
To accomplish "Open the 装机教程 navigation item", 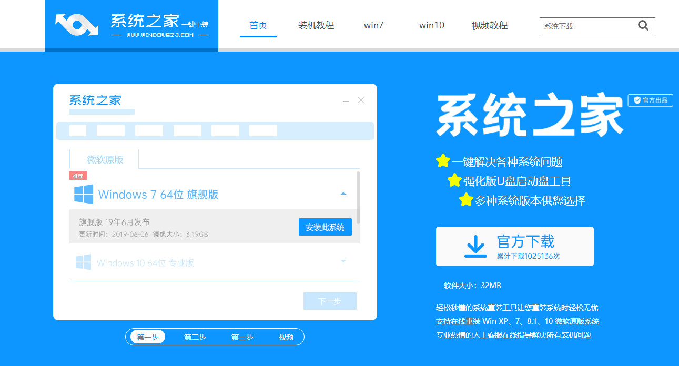I will pos(316,25).
